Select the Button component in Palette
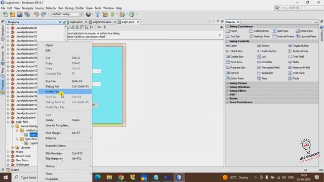The width and height of the screenshot is (324, 182). click(x=263, y=45)
